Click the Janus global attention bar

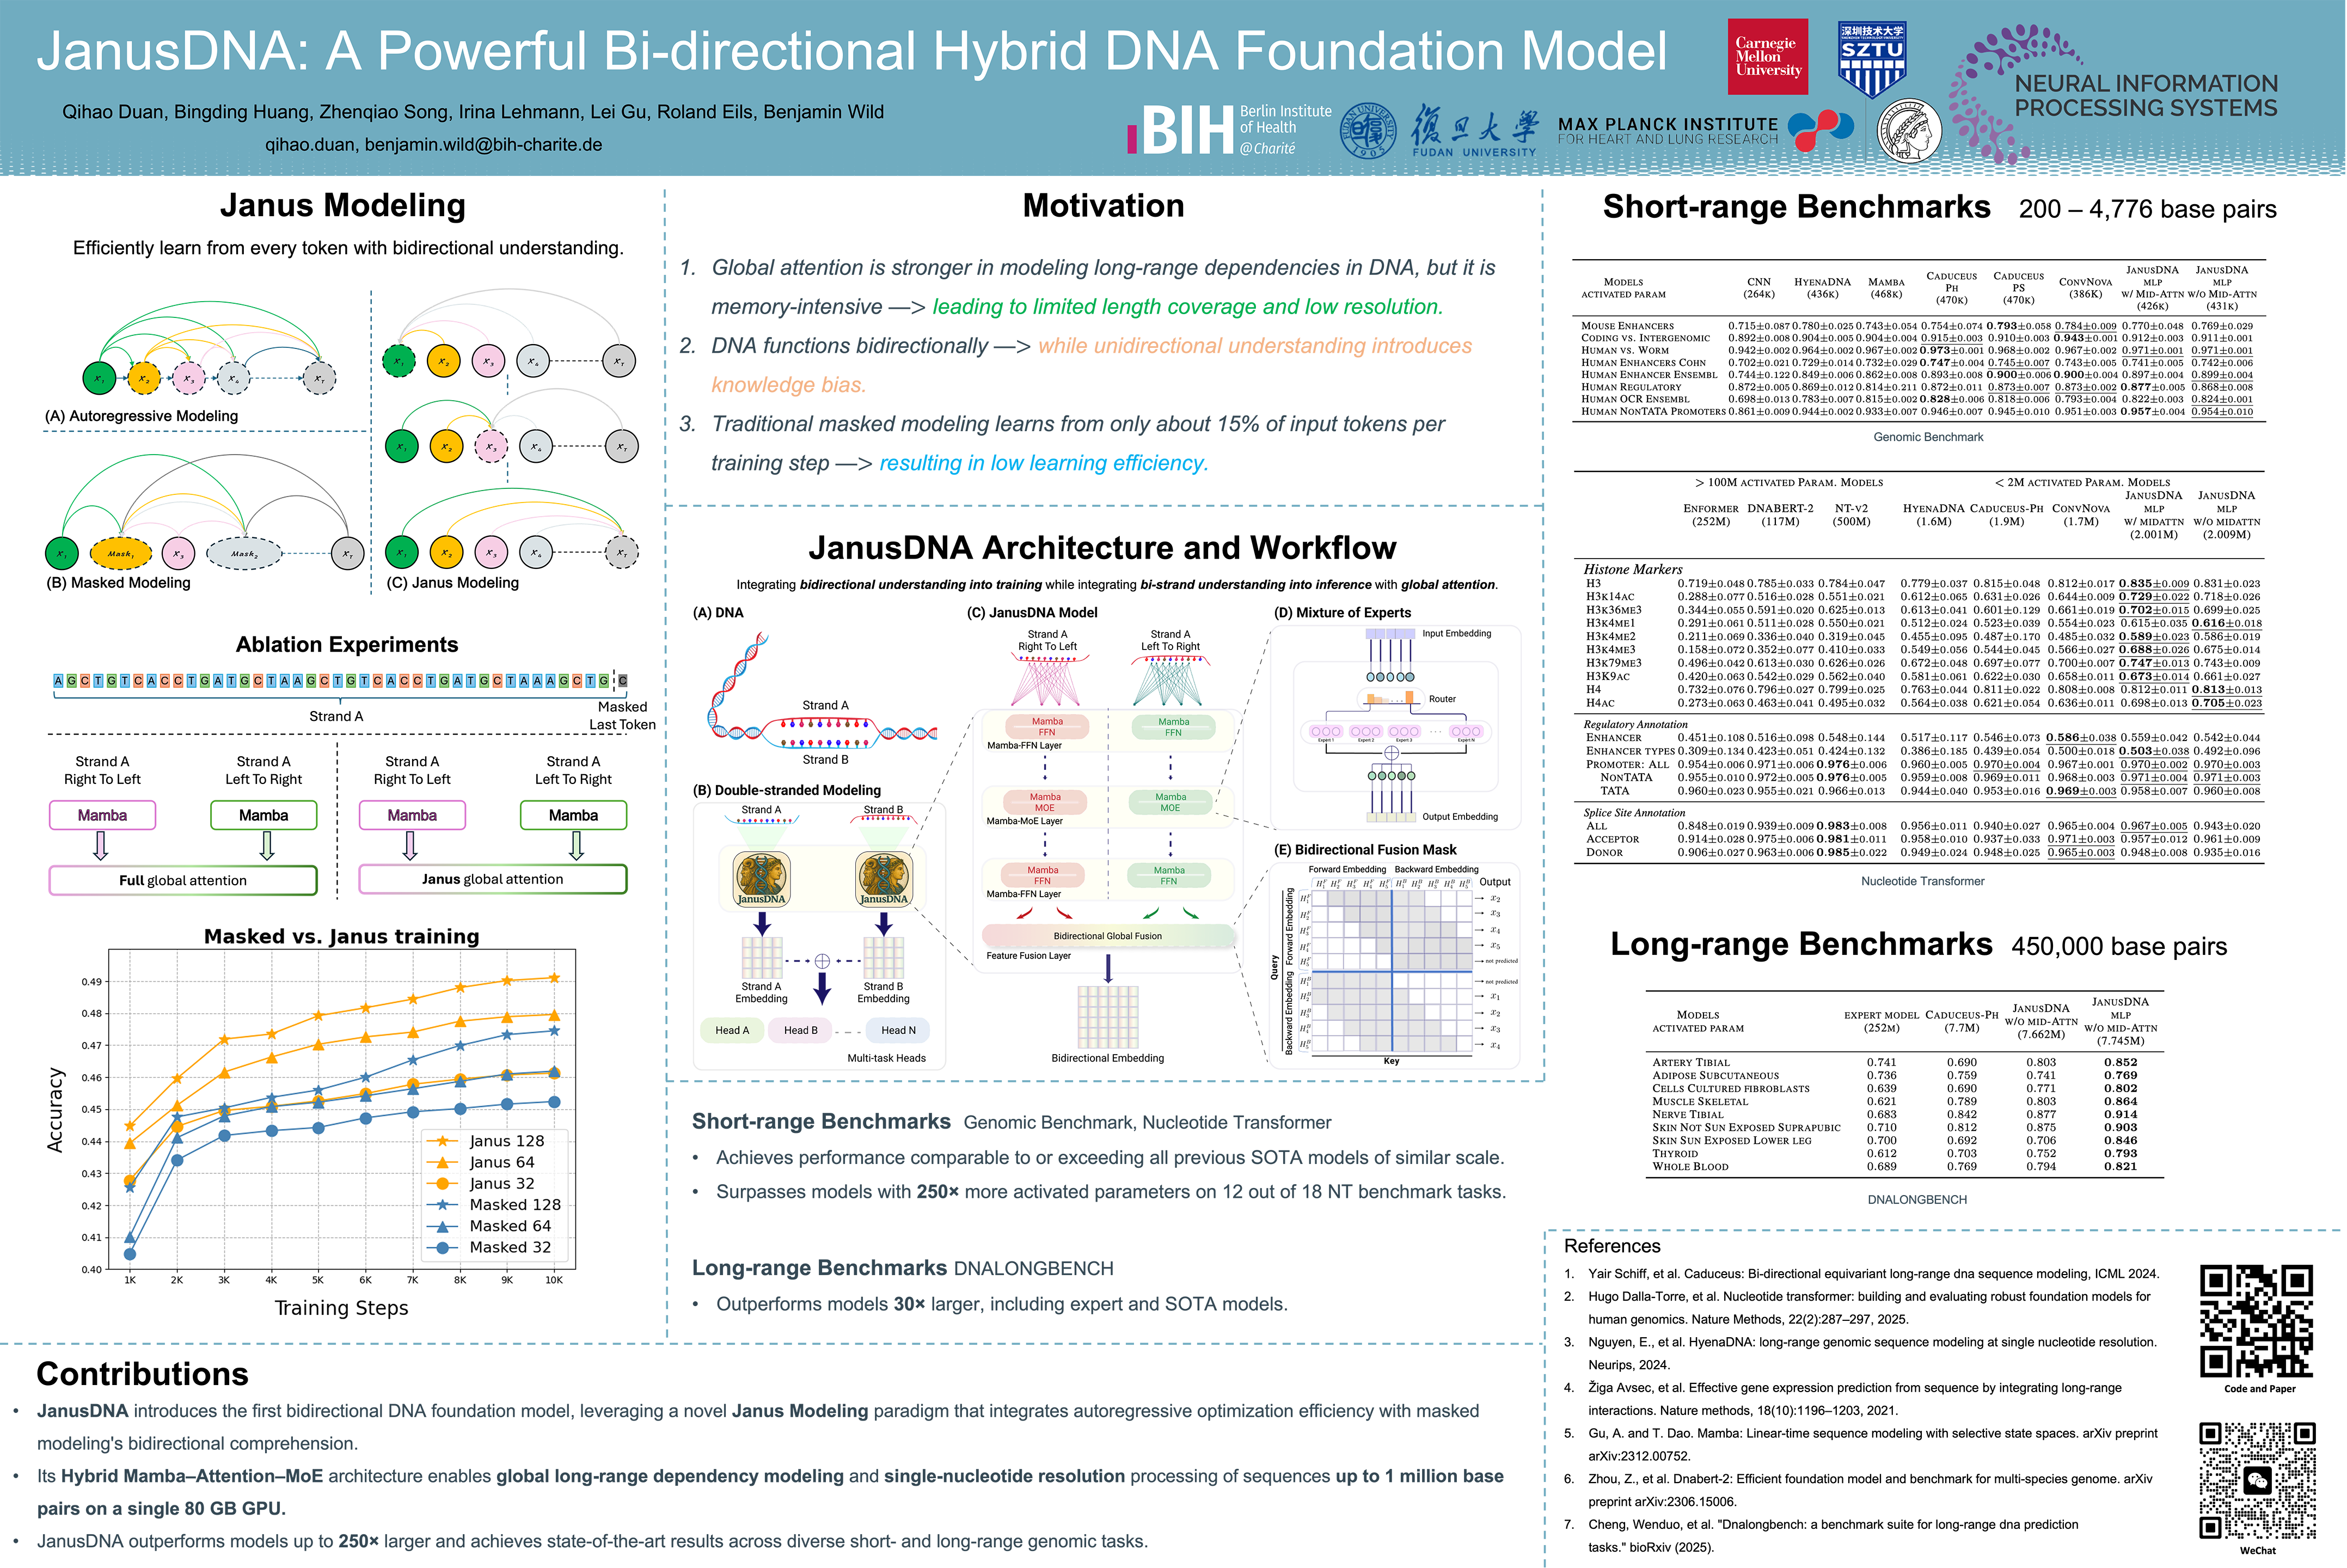tap(492, 879)
